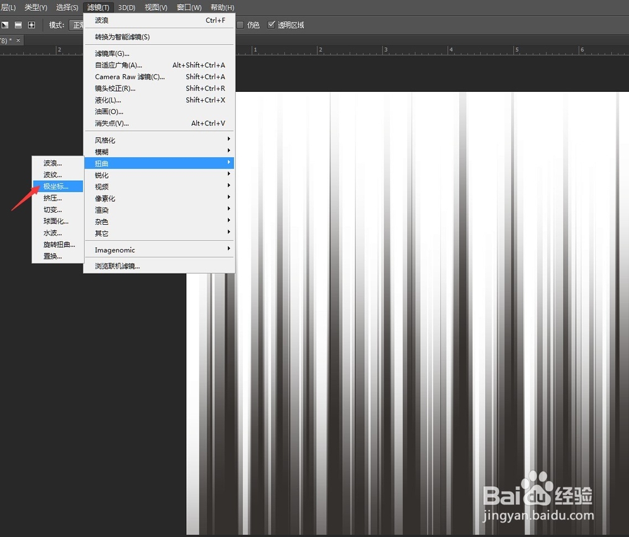The width and height of the screenshot is (629, 537).
Task: Select the diamond gradient icon
Action: pyautogui.click(x=31, y=25)
